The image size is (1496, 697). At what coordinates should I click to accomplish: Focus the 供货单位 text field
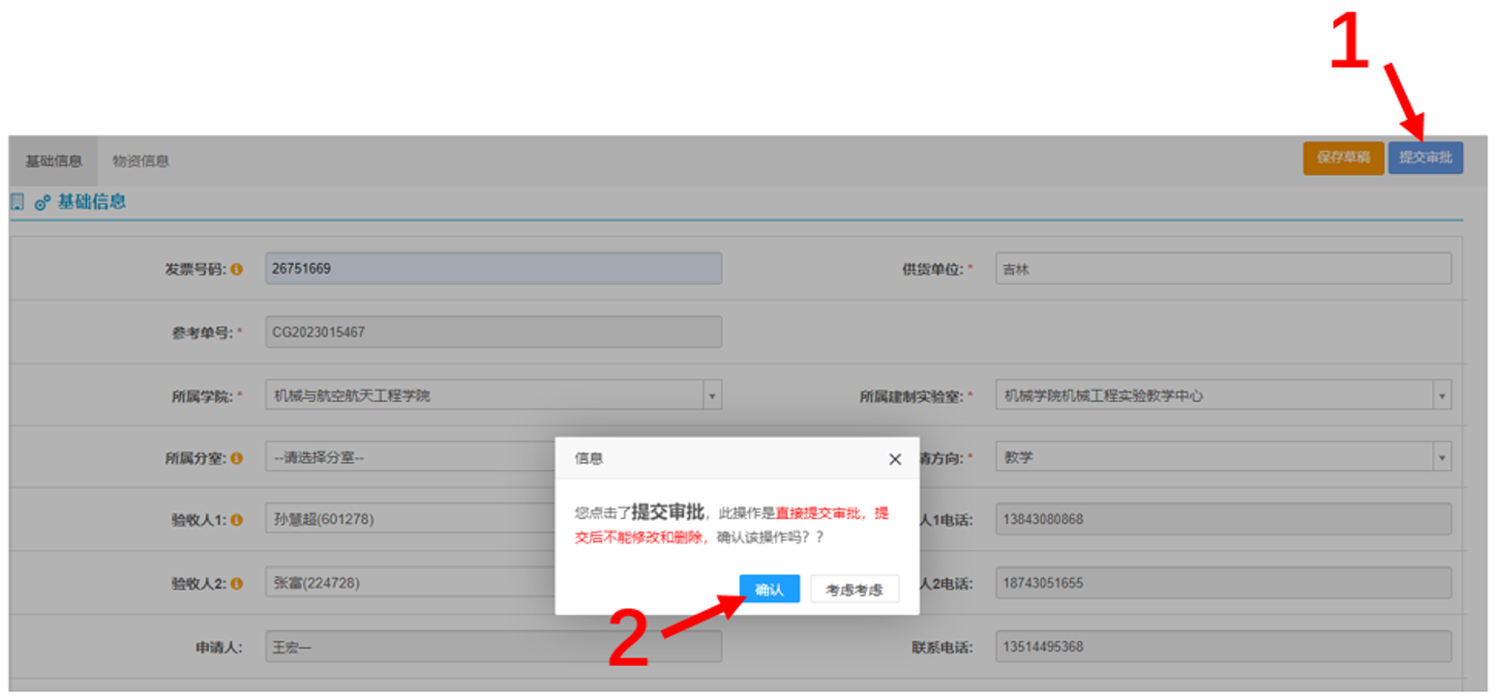point(1222,269)
